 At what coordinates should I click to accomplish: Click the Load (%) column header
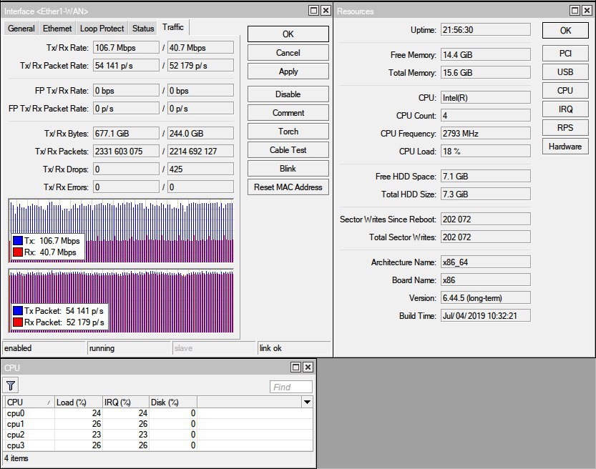79,403
